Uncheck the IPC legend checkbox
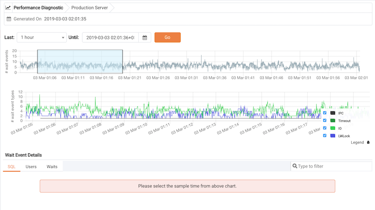 [x=325, y=113]
